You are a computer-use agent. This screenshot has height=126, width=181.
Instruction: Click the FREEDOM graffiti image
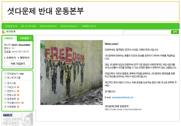(71, 72)
